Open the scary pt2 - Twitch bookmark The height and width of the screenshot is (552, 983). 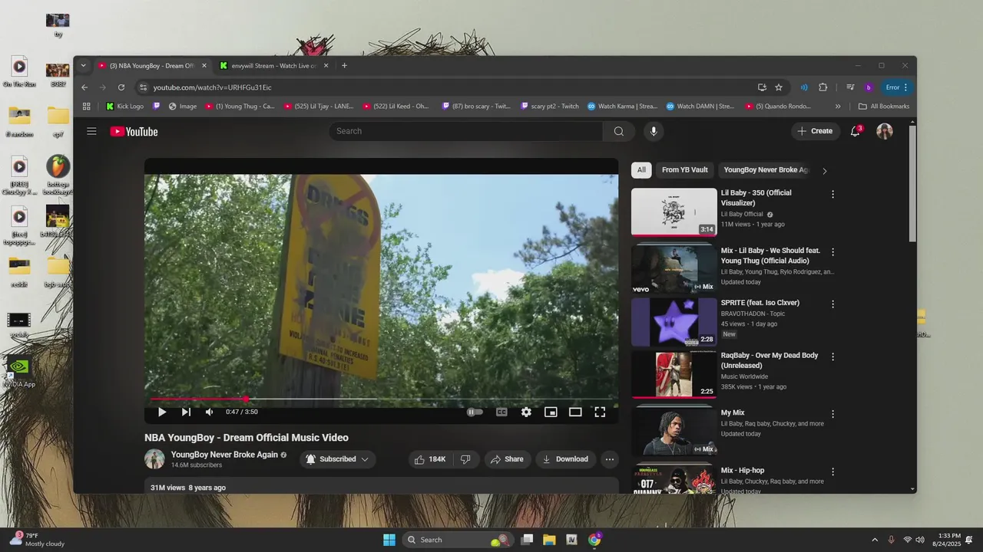coord(549,107)
